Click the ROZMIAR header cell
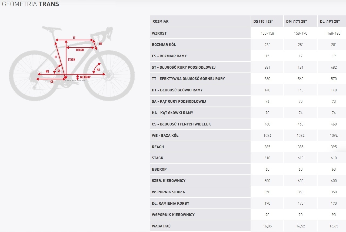This screenshot has width=346, height=232. (160, 21)
